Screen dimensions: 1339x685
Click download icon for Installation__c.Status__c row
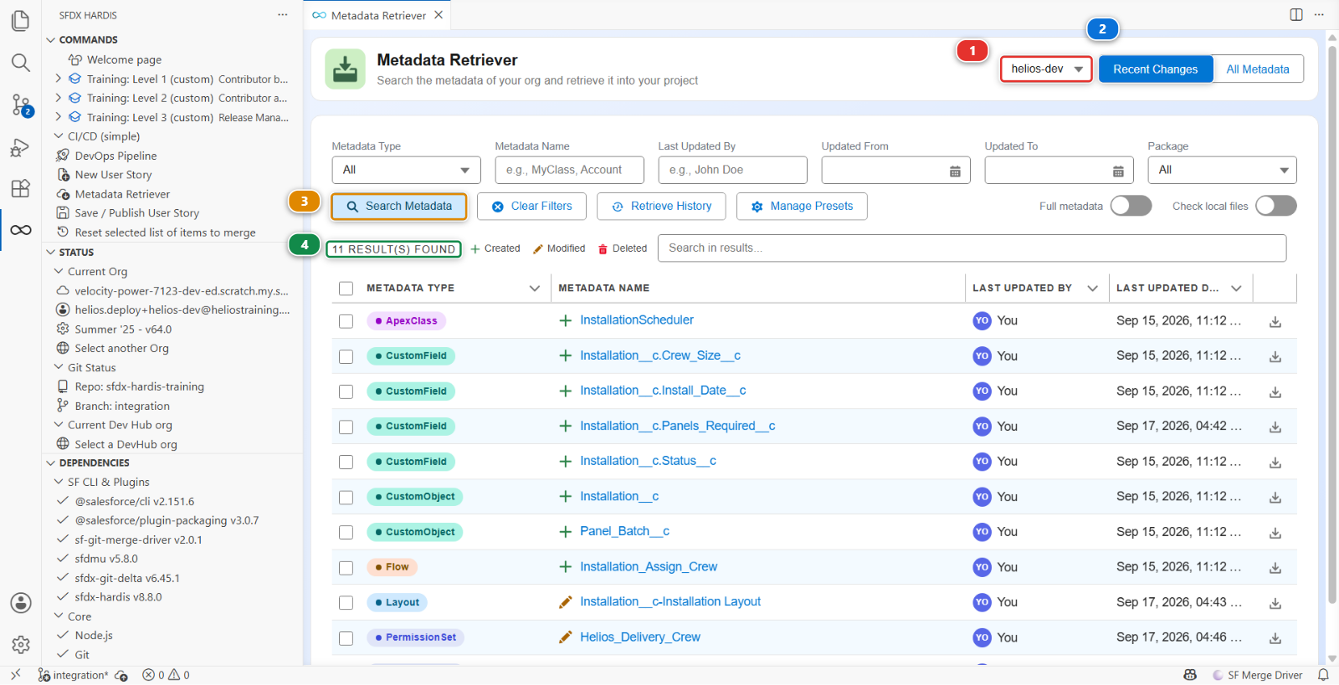click(x=1275, y=462)
